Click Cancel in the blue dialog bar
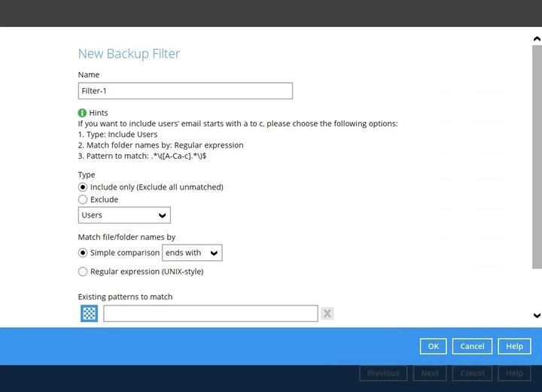The image size is (542, 392). tap(472, 346)
